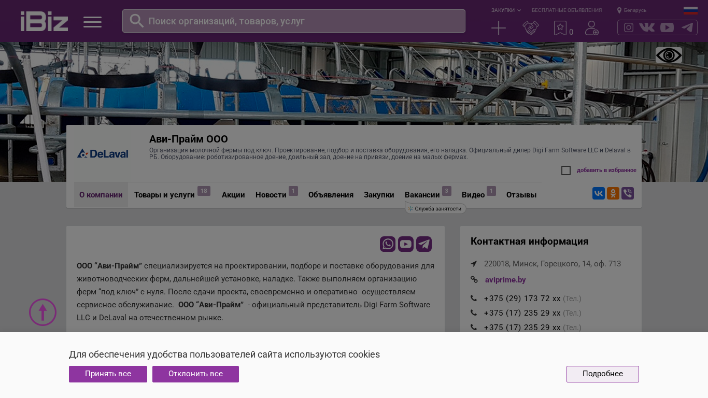
Task: Open company YouTube icon in description
Action: click(x=406, y=244)
